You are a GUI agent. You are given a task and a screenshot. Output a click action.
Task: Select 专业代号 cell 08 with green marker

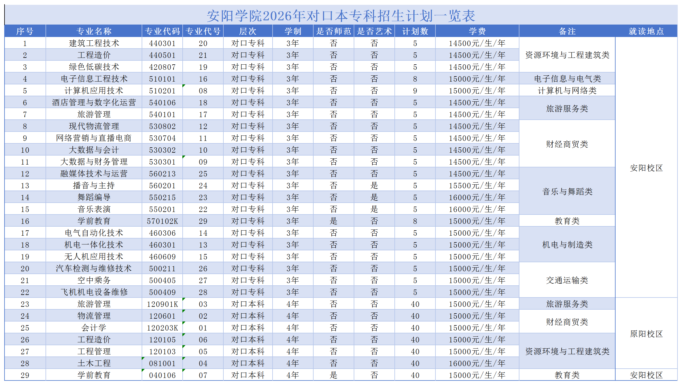pyautogui.click(x=203, y=91)
